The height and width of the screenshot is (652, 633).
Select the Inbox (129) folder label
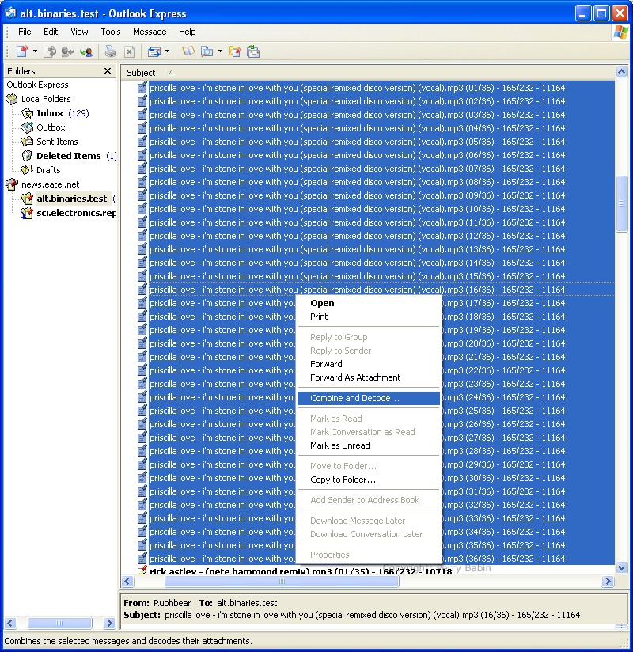63,113
